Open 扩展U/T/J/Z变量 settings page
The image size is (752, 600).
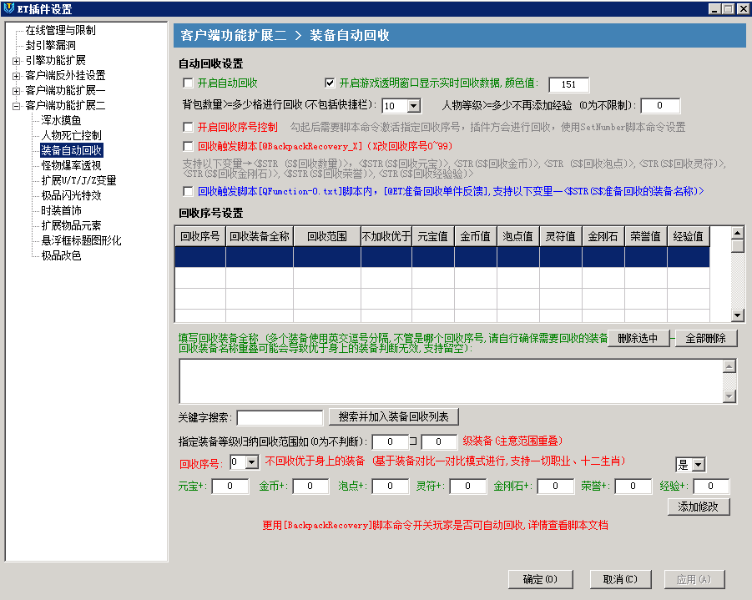(x=78, y=180)
